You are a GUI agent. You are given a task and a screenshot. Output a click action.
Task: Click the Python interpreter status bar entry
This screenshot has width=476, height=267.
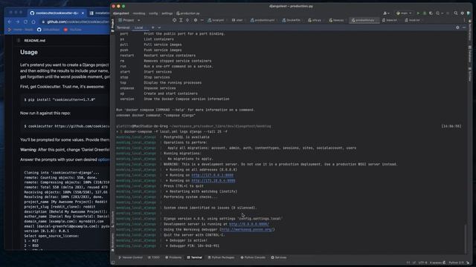click(x=456, y=263)
